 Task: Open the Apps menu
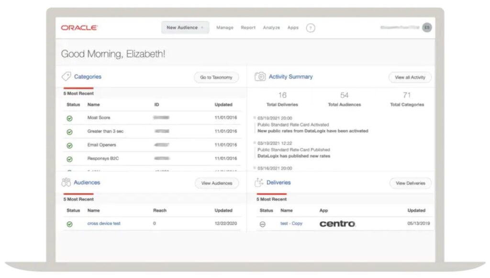click(x=293, y=28)
